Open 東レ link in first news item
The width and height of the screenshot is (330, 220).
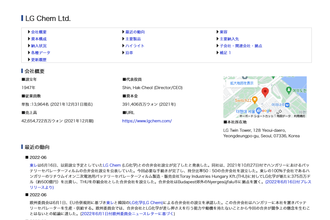click(33, 165)
